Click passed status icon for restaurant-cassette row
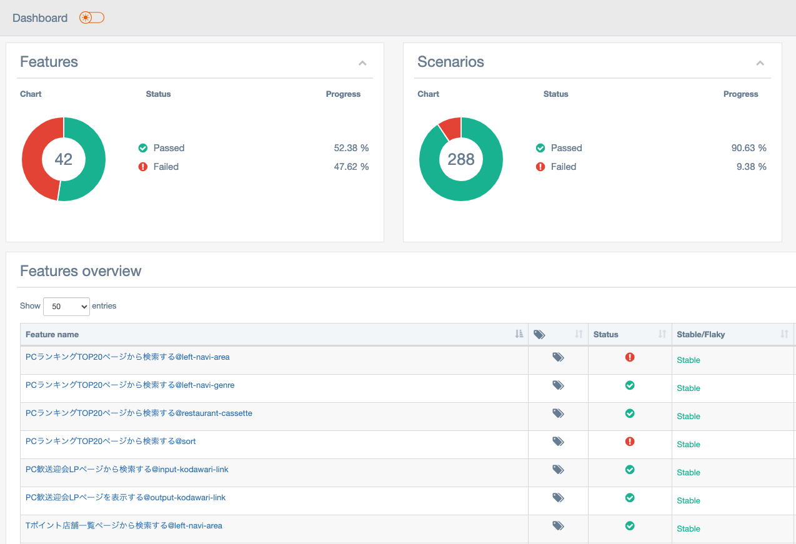The image size is (796, 544). coord(630,413)
